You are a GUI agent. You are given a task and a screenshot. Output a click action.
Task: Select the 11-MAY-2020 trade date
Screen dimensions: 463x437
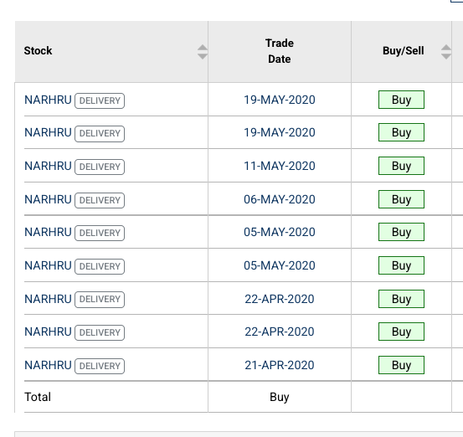(280, 166)
